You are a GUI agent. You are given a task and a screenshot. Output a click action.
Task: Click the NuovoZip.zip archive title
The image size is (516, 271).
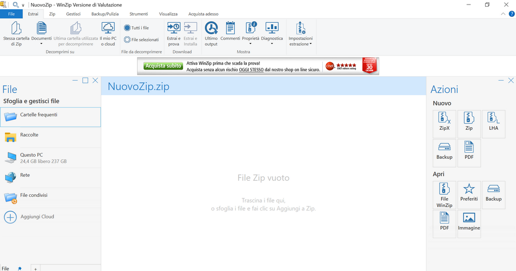pos(139,86)
